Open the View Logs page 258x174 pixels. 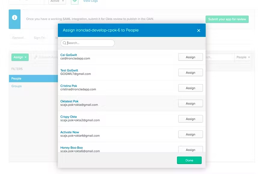(x=90, y=1)
